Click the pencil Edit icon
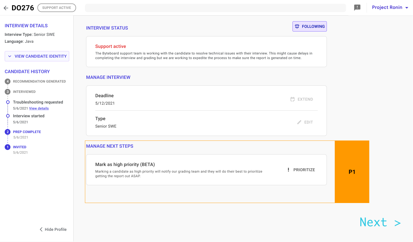The width and height of the screenshot is (413, 242). tap(299, 122)
